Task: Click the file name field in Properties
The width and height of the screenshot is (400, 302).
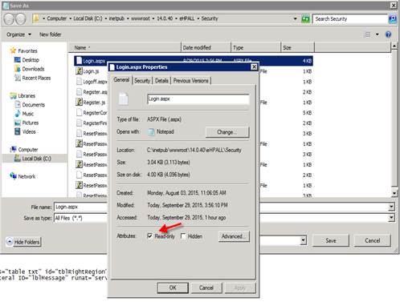Action: coord(198,99)
